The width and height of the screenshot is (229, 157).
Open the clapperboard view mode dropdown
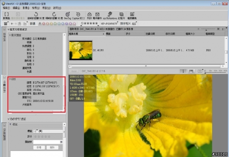tap(6, 24)
